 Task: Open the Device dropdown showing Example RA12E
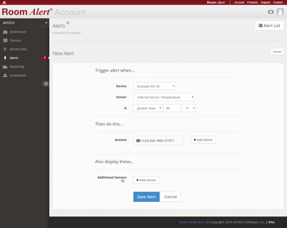pos(154,86)
